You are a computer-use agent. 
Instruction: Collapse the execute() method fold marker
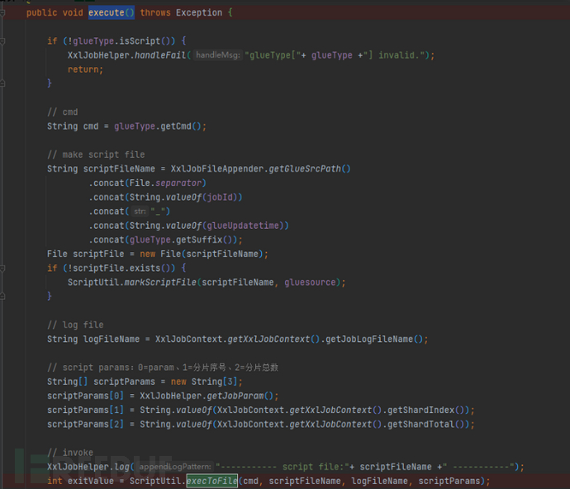2,12
